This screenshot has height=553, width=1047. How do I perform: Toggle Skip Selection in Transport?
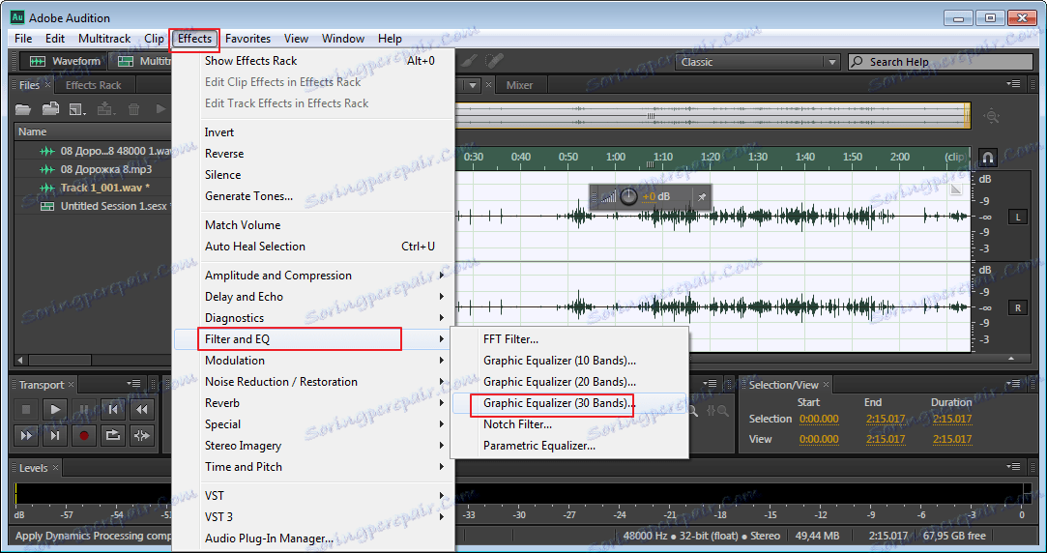click(141, 435)
